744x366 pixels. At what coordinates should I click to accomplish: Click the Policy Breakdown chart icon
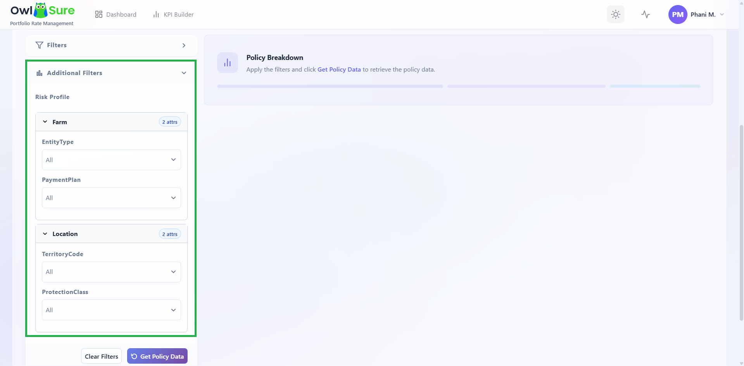(x=227, y=63)
